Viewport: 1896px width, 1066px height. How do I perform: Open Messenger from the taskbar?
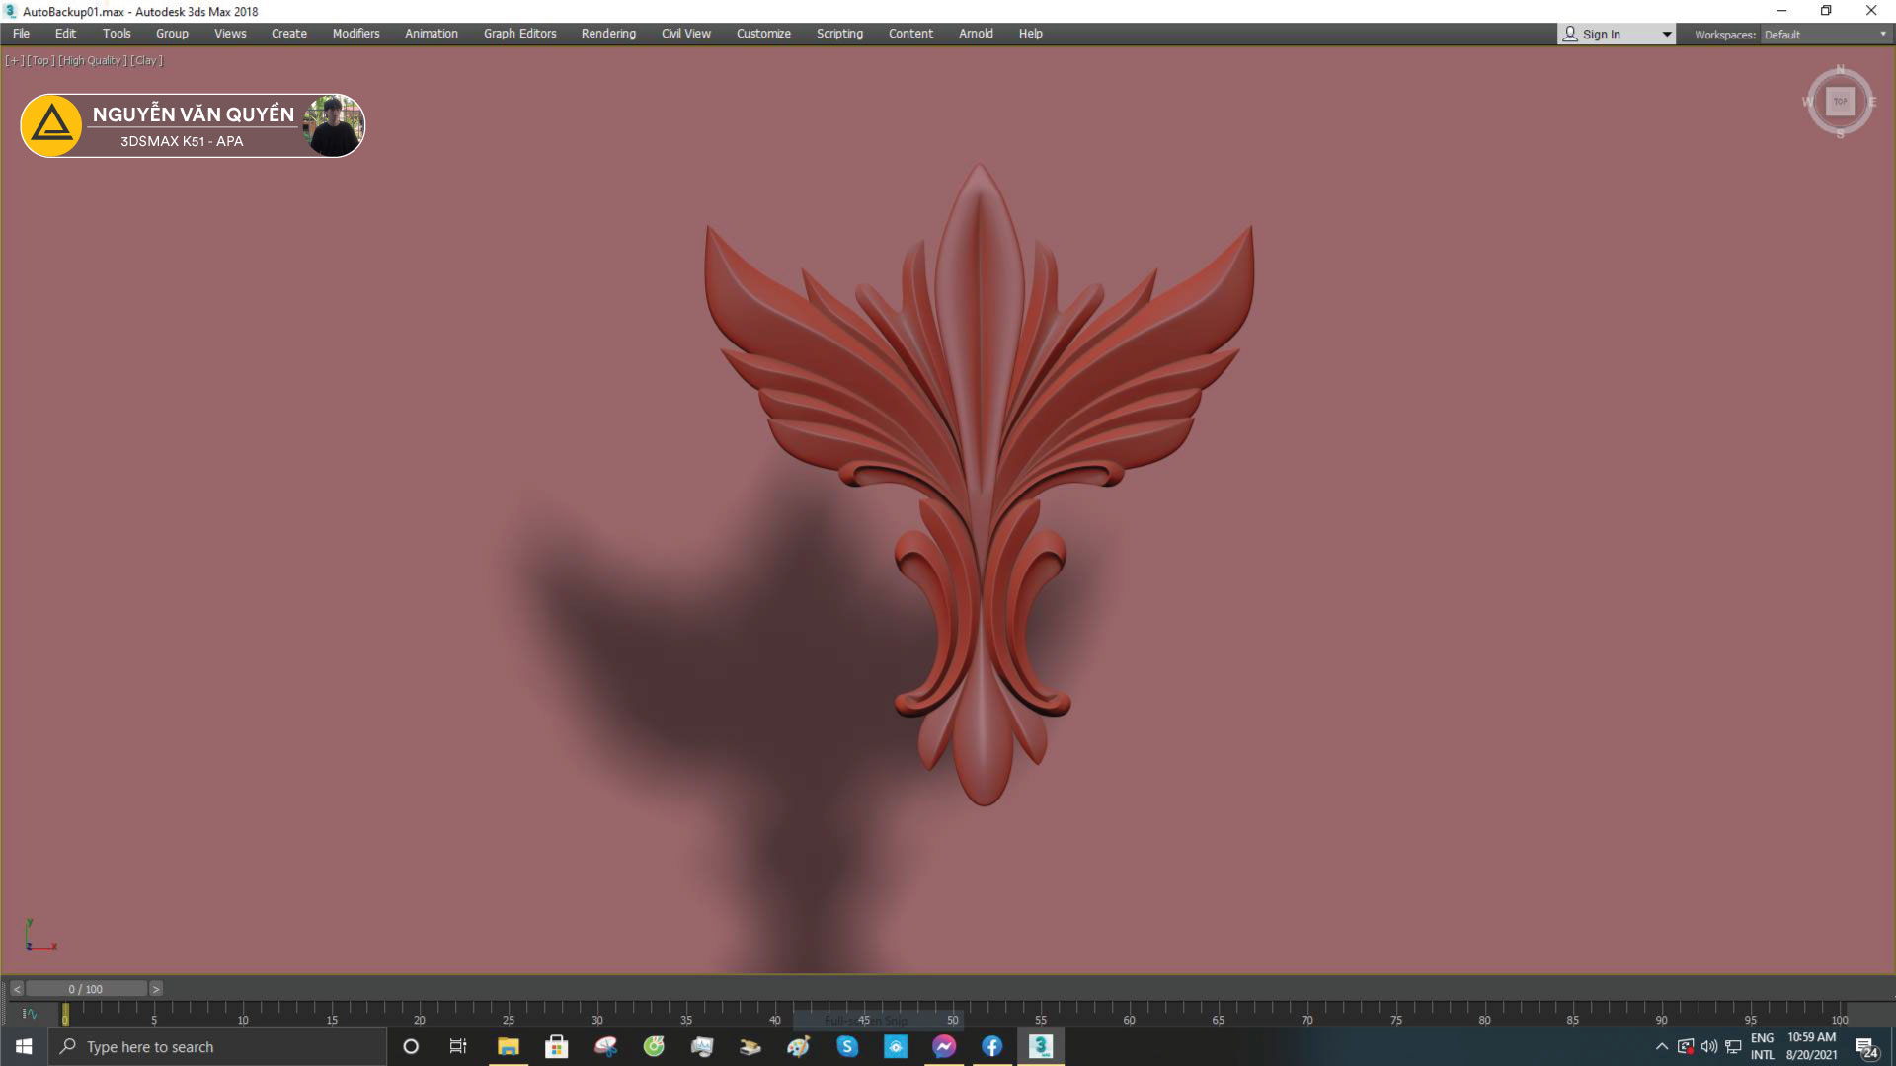pyautogui.click(x=944, y=1046)
